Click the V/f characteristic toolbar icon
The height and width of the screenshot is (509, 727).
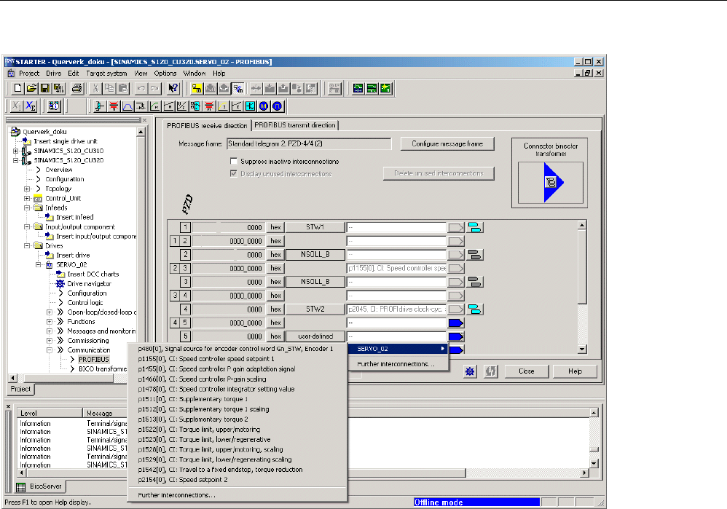coord(182,106)
